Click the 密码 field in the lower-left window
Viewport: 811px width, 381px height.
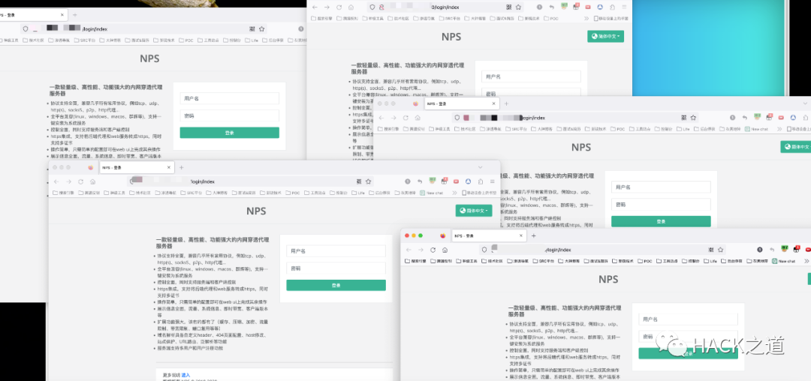pos(336,268)
